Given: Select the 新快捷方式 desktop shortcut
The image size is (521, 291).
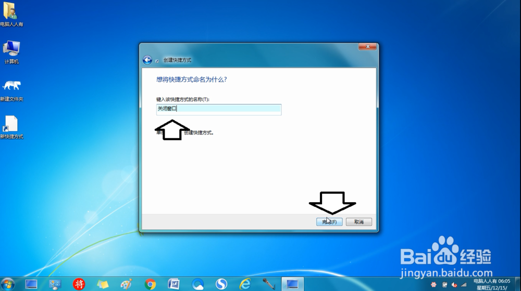Looking at the screenshot, I should click(x=11, y=127).
